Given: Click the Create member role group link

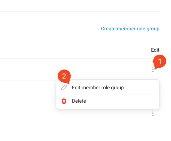Looking at the screenshot, I should coord(130,29).
